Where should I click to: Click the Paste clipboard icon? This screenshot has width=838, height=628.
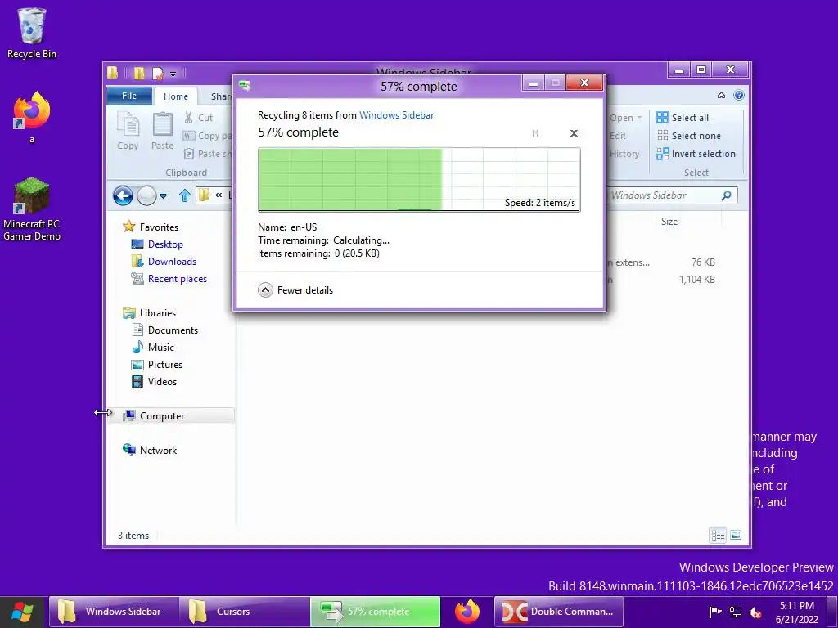click(x=163, y=131)
